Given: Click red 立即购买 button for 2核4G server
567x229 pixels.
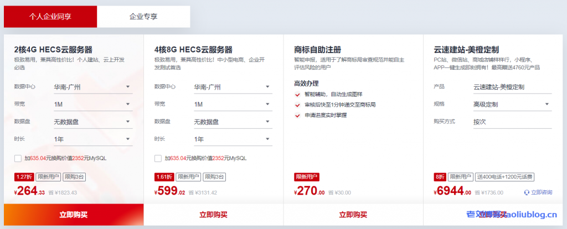Looking at the screenshot, I should click(74, 215).
